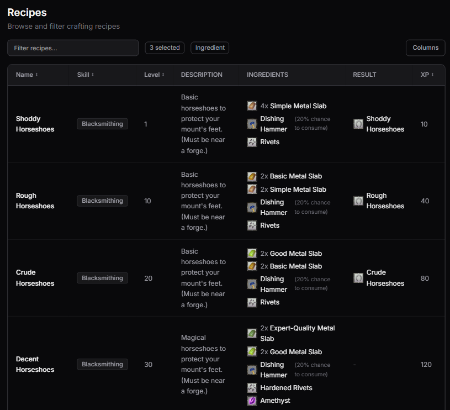
Task: Open the Decent Horseshoes recipe entry
Action: coord(35,364)
